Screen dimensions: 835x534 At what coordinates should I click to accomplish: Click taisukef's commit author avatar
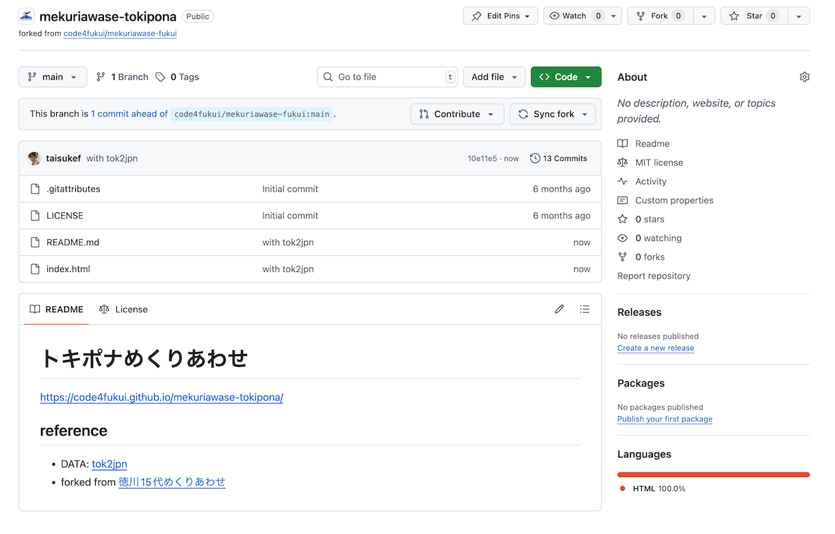(34, 159)
